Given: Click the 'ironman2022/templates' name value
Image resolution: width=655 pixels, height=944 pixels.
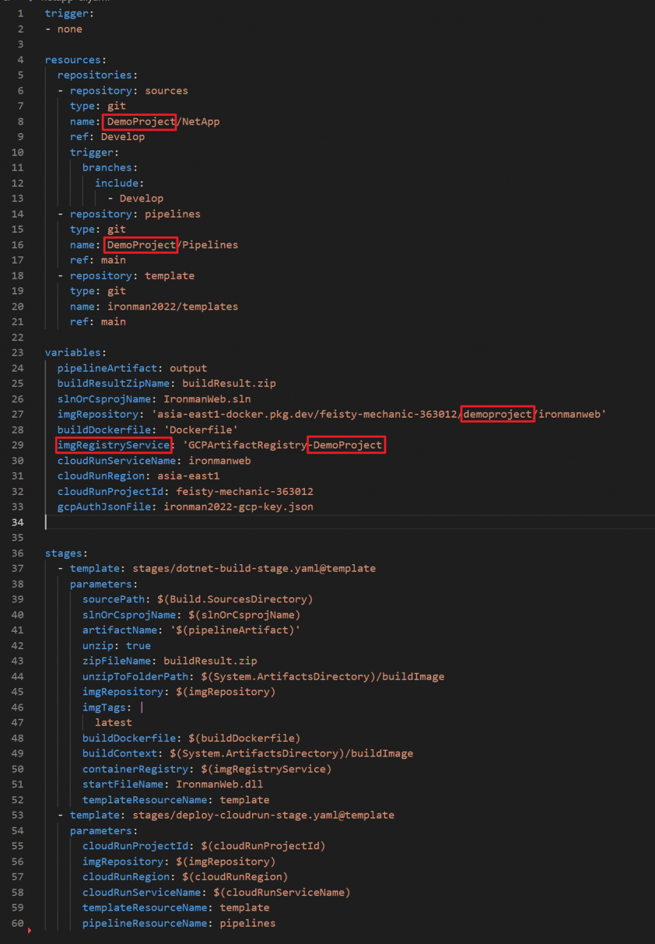Looking at the screenshot, I should pos(173,307).
